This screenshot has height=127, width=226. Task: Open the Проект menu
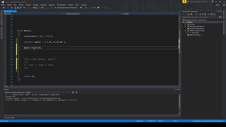tap(21, 5)
